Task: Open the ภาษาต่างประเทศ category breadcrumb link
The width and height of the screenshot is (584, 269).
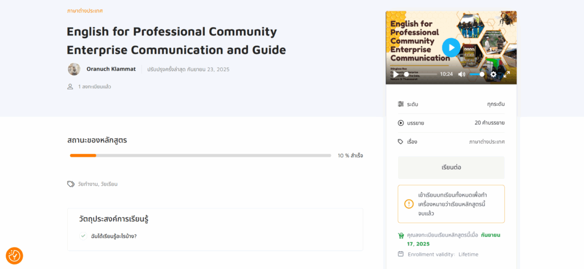Action: (84, 11)
